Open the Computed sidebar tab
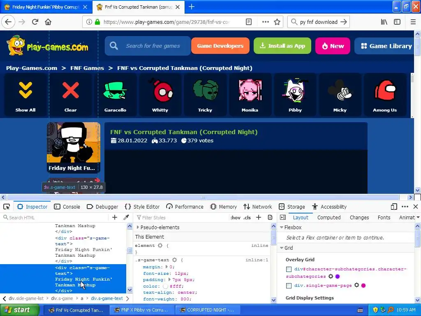Image resolution: width=421 pixels, height=316 pixels. pos(329,217)
